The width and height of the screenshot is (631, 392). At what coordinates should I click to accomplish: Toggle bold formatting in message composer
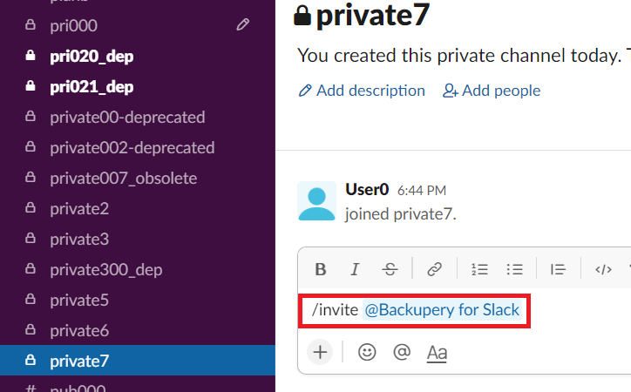[x=321, y=269]
